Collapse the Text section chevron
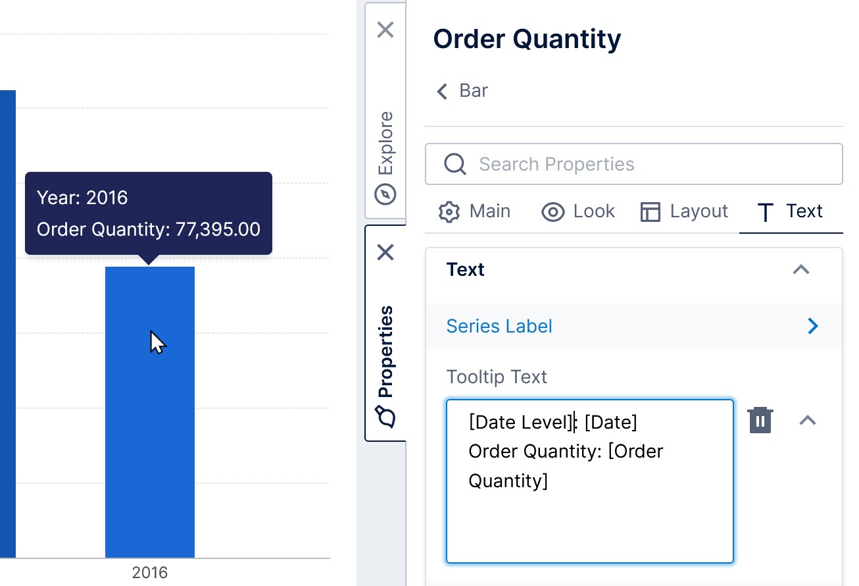Image resolution: width=859 pixels, height=586 pixels. pos(800,269)
